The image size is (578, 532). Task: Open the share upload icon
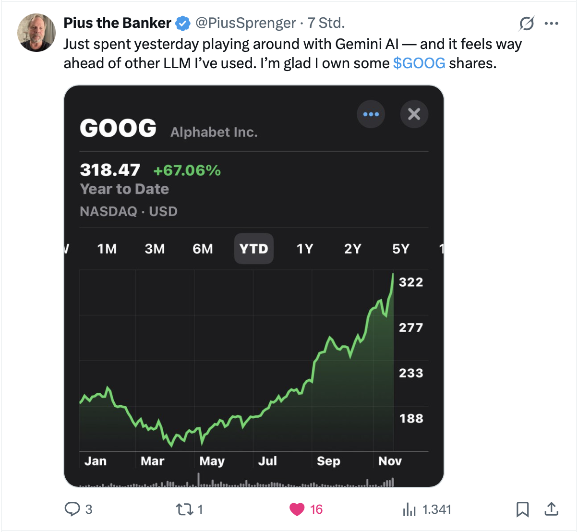click(x=552, y=509)
